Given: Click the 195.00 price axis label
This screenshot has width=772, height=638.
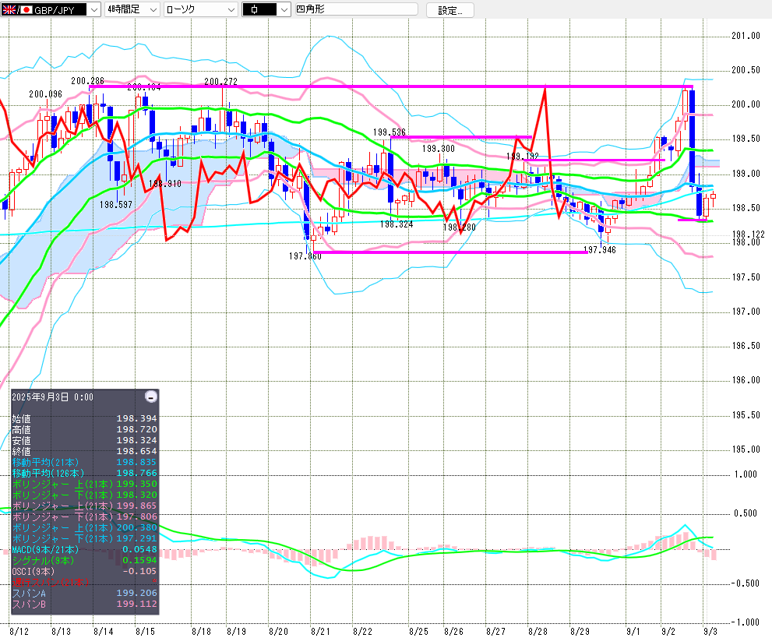Looking at the screenshot, I should click(x=746, y=449).
